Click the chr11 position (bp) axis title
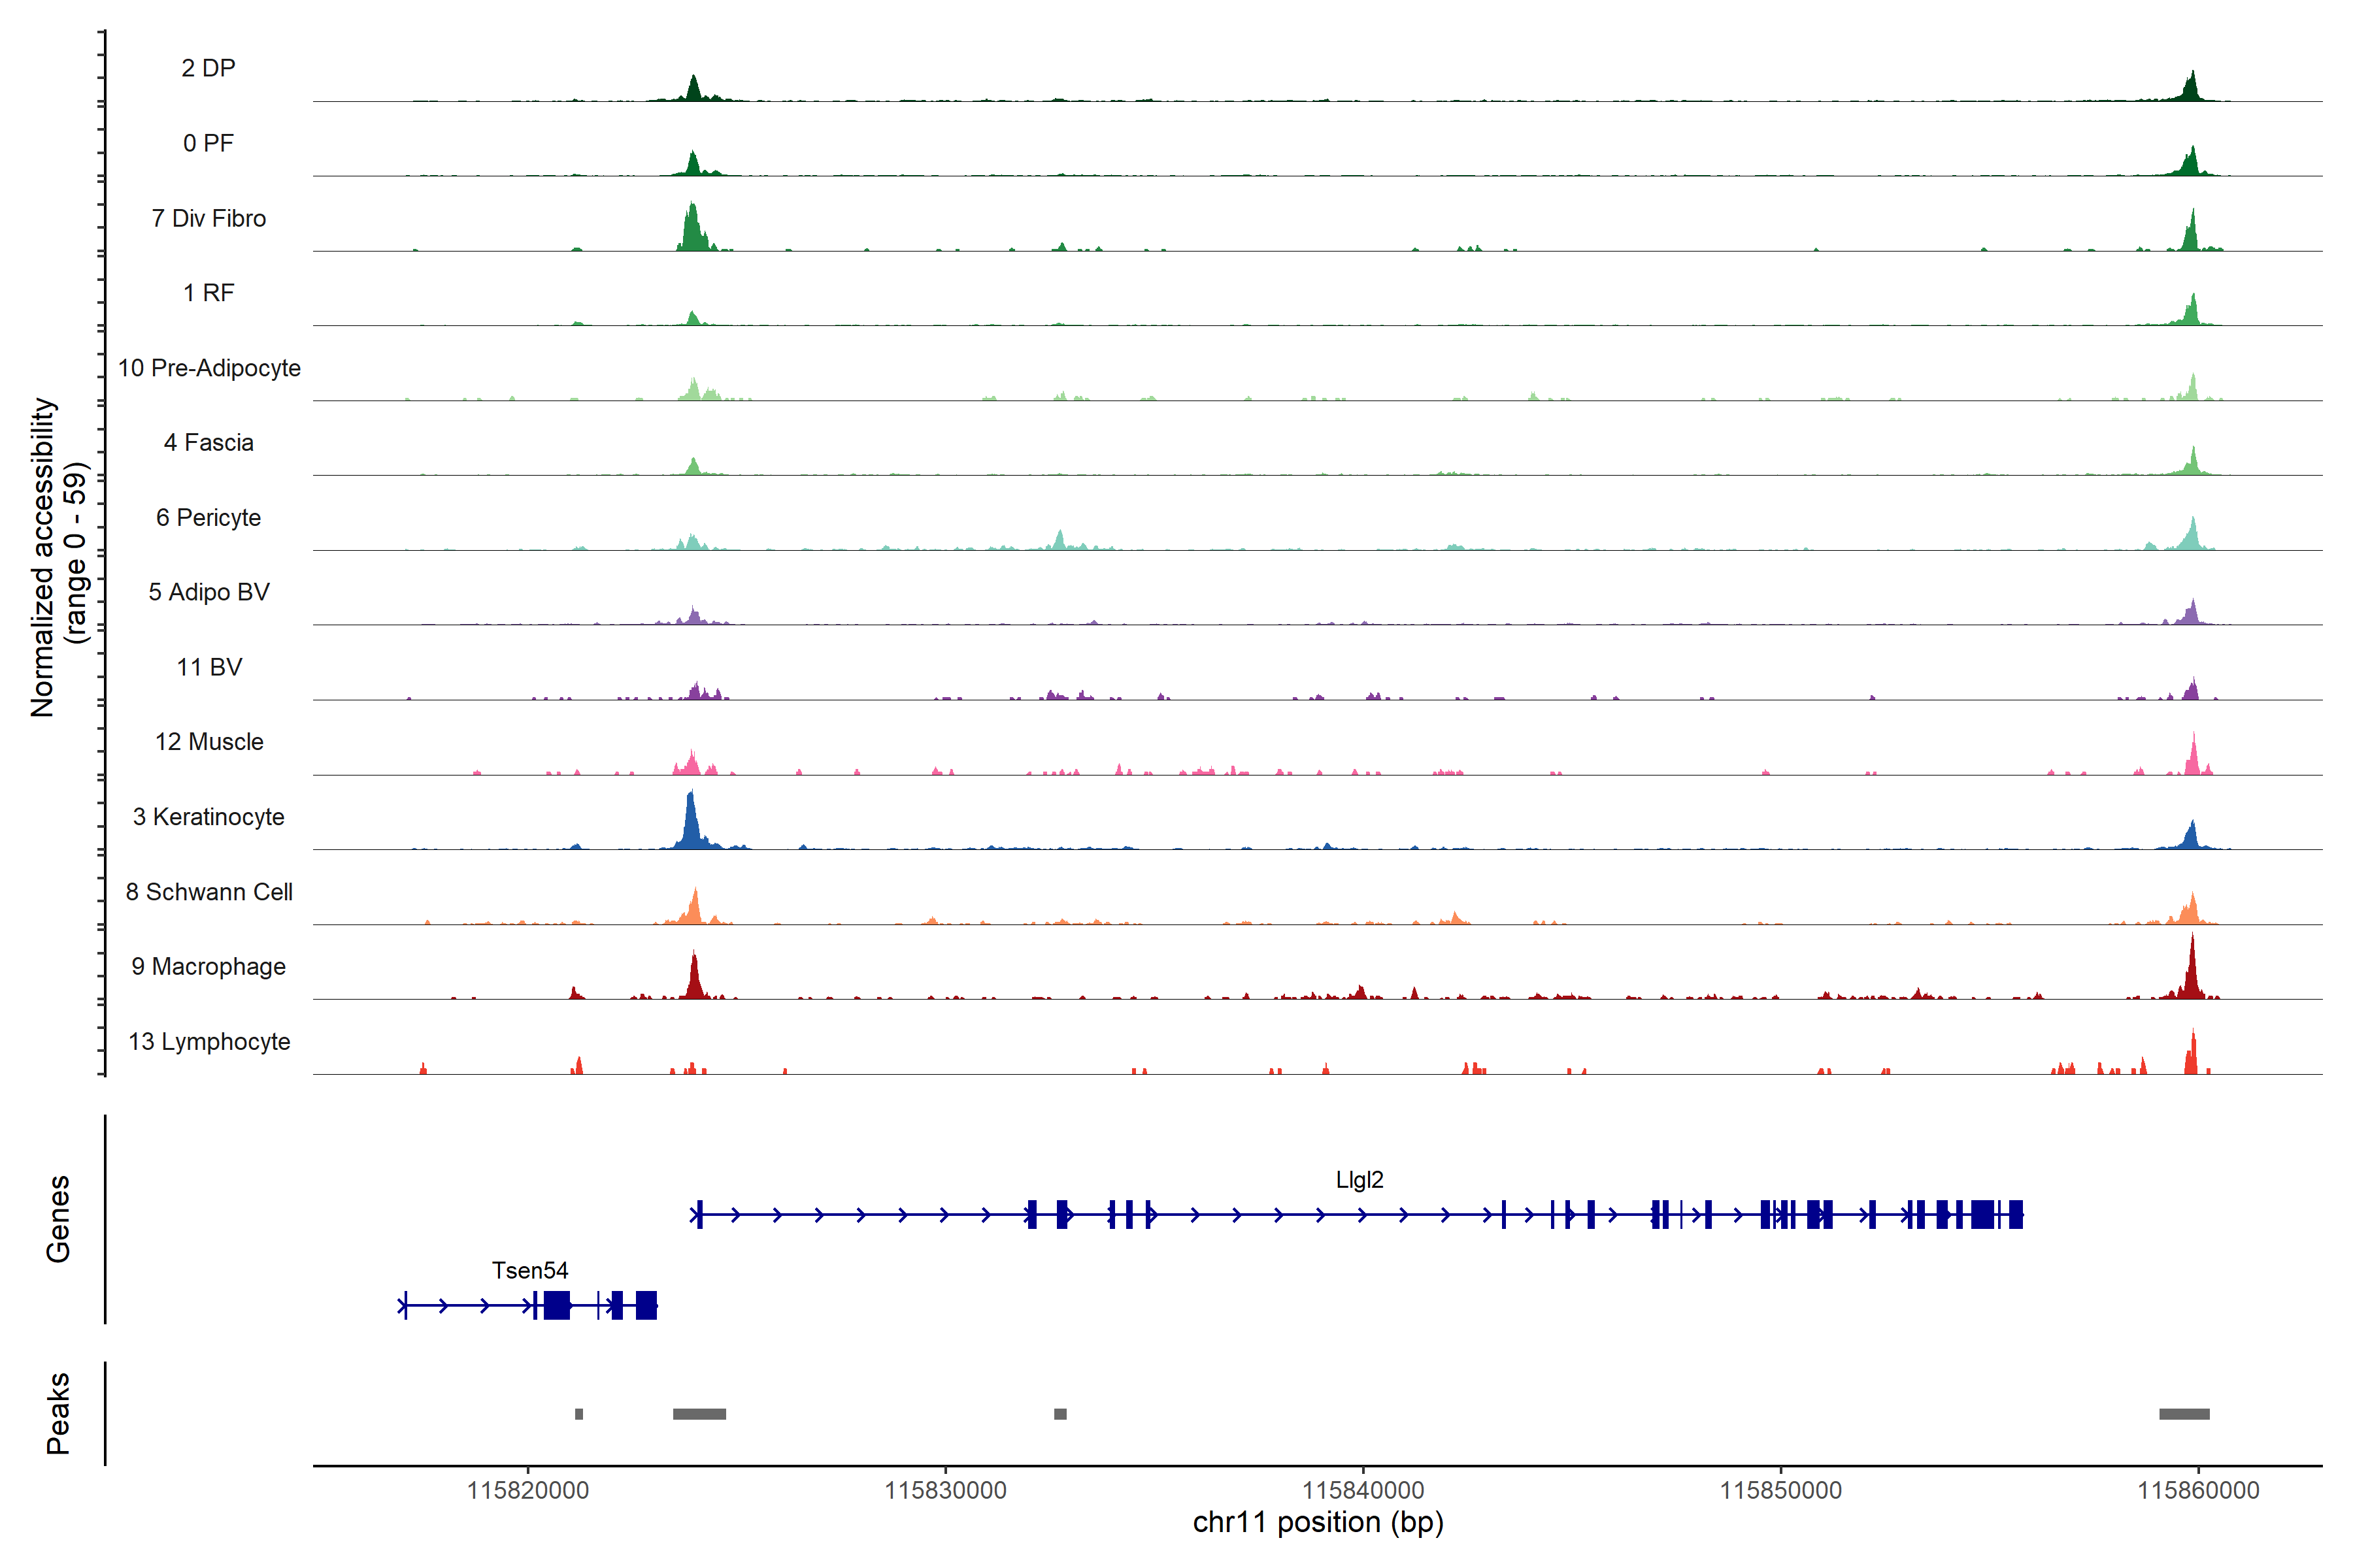The image size is (2353, 1568). click(x=1318, y=1523)
